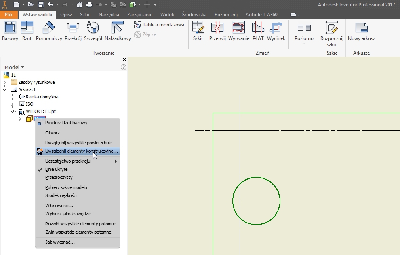This screenshot has height=255, width=400.
Task: Select the Przerwij break view tool
Action: pos(217,31)
